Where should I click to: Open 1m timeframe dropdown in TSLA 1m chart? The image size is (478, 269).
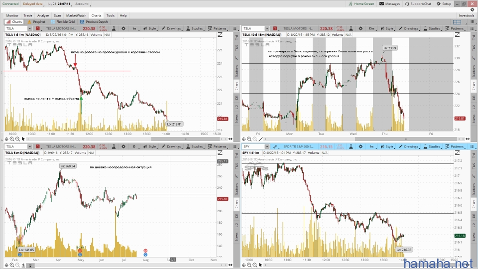(134, 28)
